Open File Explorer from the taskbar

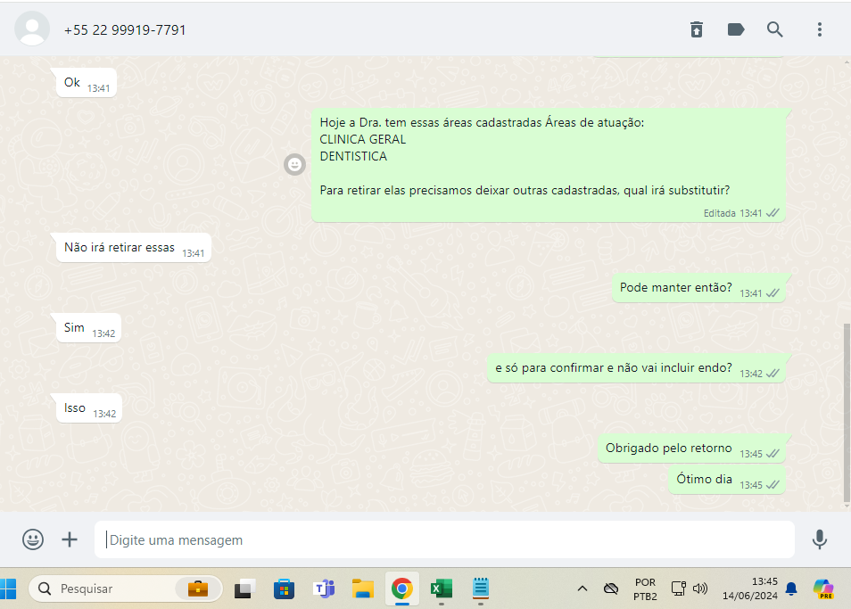(363, 588)
